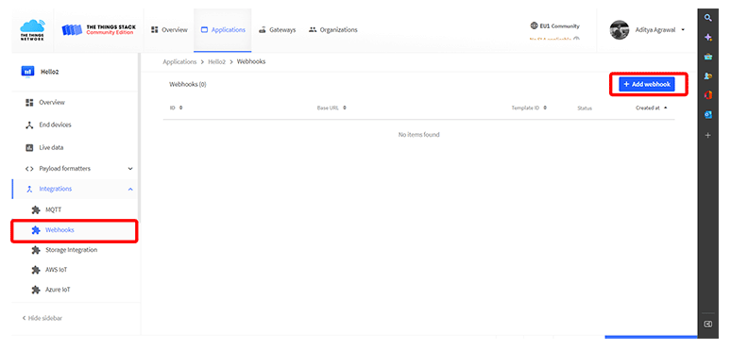Click The Things Network cloud logo
This screenshot has height=350, width=731.
[x=32, y=30]
